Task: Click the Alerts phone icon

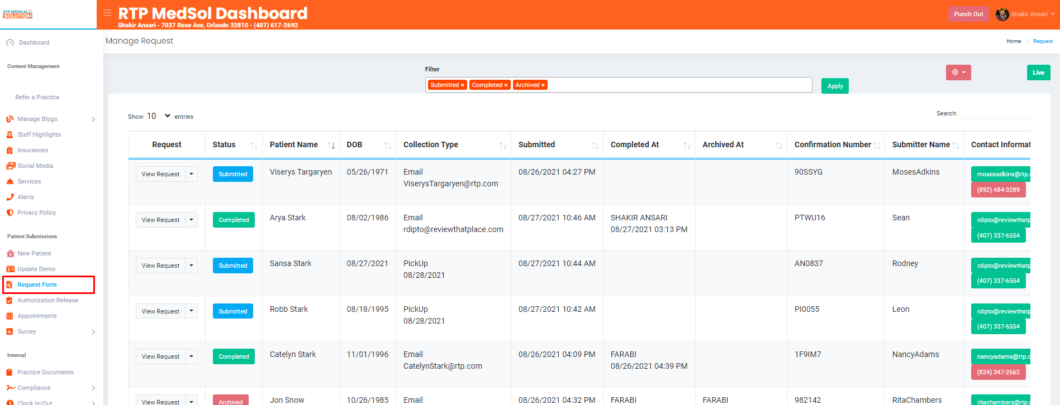Action: (x=10, y=197)
